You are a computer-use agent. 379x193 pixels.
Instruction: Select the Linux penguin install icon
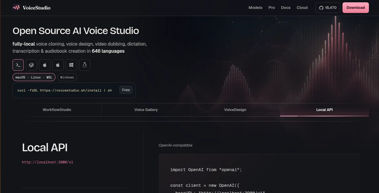tap(85, 65)
